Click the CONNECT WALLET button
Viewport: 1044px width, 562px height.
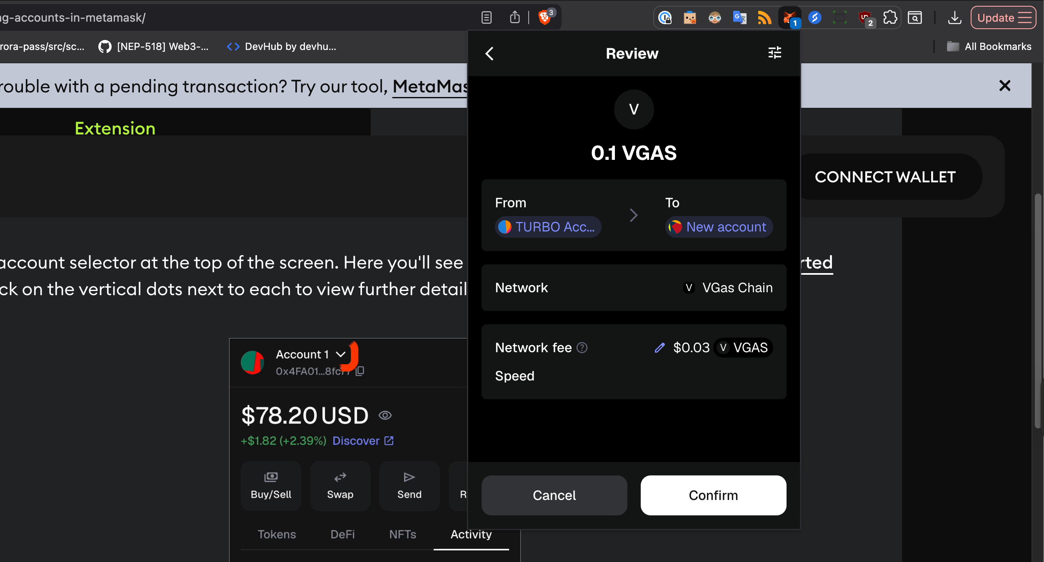click(885, 177)
